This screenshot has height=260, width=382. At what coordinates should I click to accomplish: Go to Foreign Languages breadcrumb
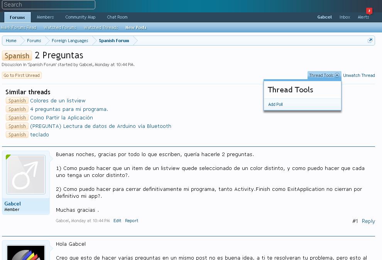click(70, 41)
